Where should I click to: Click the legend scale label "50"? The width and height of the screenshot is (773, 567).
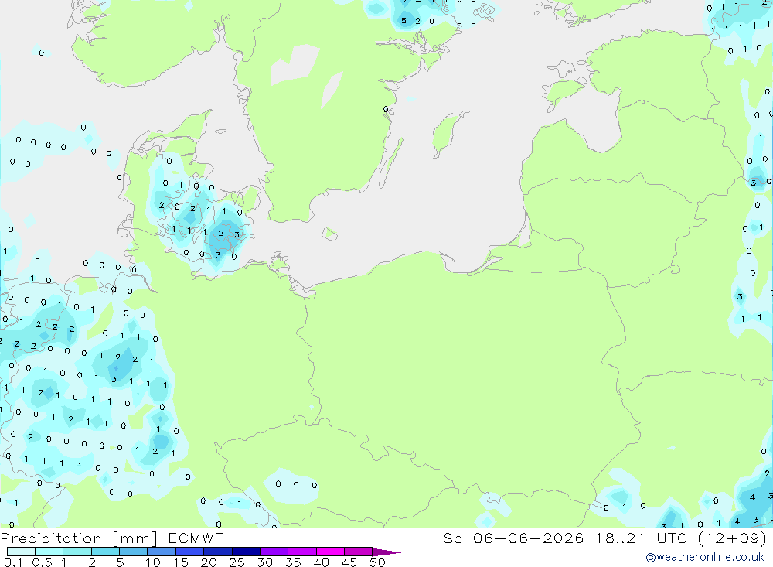[x=377, y=562]
